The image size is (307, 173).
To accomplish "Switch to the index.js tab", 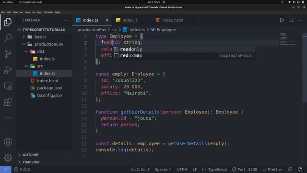I will [130, 20].
